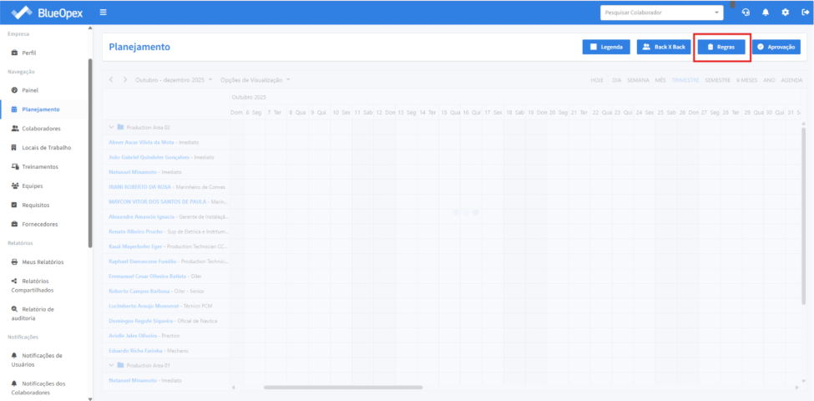Image resolution: width=814 pixels, height=401 pixels.
Task: Click the Treinamentos icon
Action: coord(14,167)
